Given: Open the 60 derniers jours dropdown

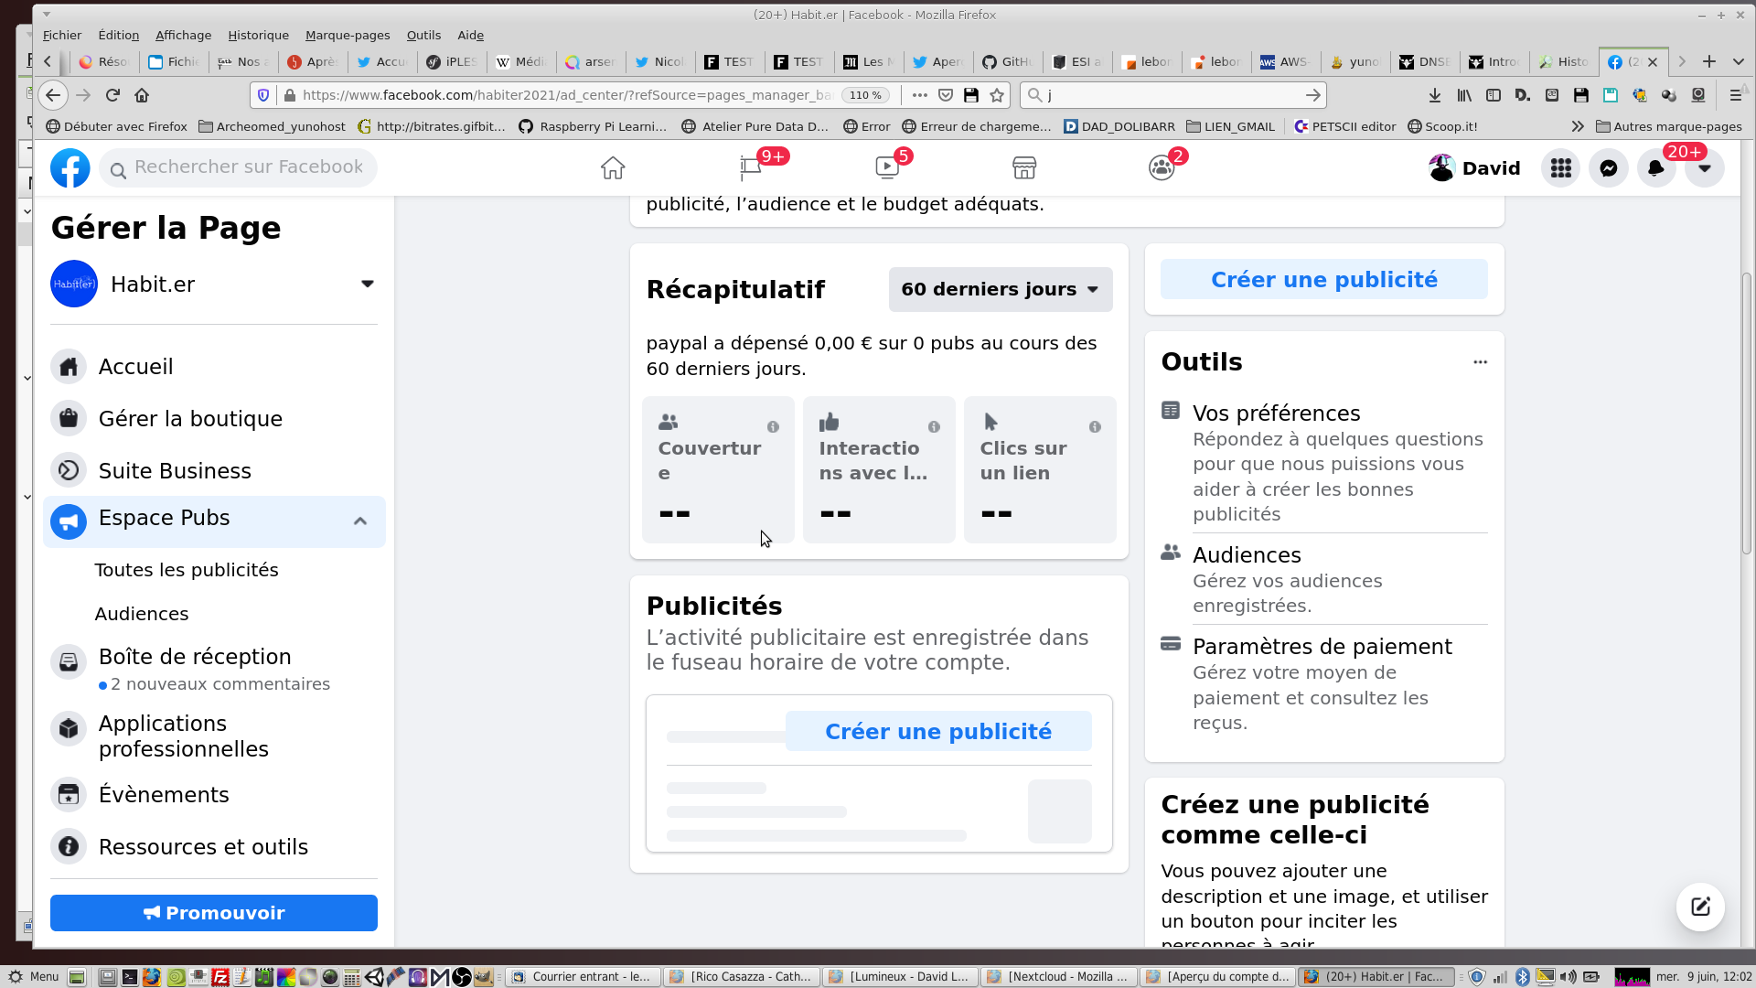Looking at the screenshot, I should 1000,289.
